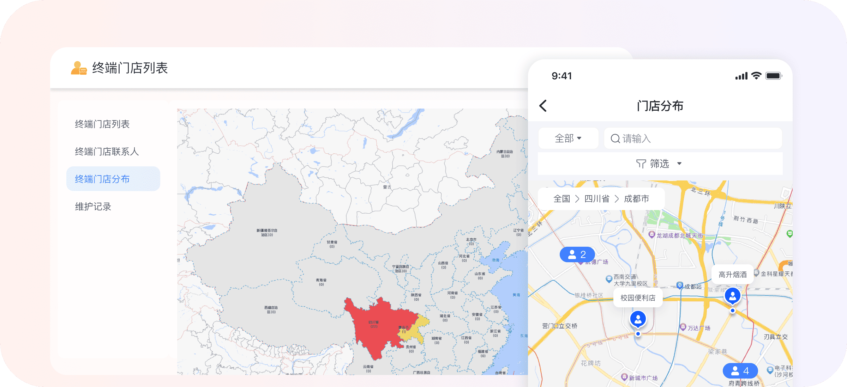Tap the blue store pin under 校园便利店
The width and height of the screenshot is (847, 387).
638,319
